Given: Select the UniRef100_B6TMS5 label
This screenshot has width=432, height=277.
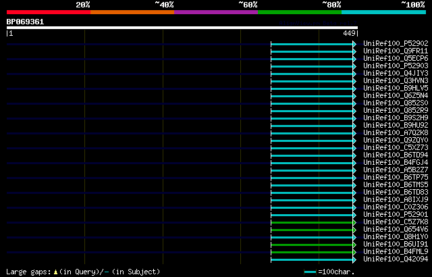Looking at the screenshot, I should point(396,185).
